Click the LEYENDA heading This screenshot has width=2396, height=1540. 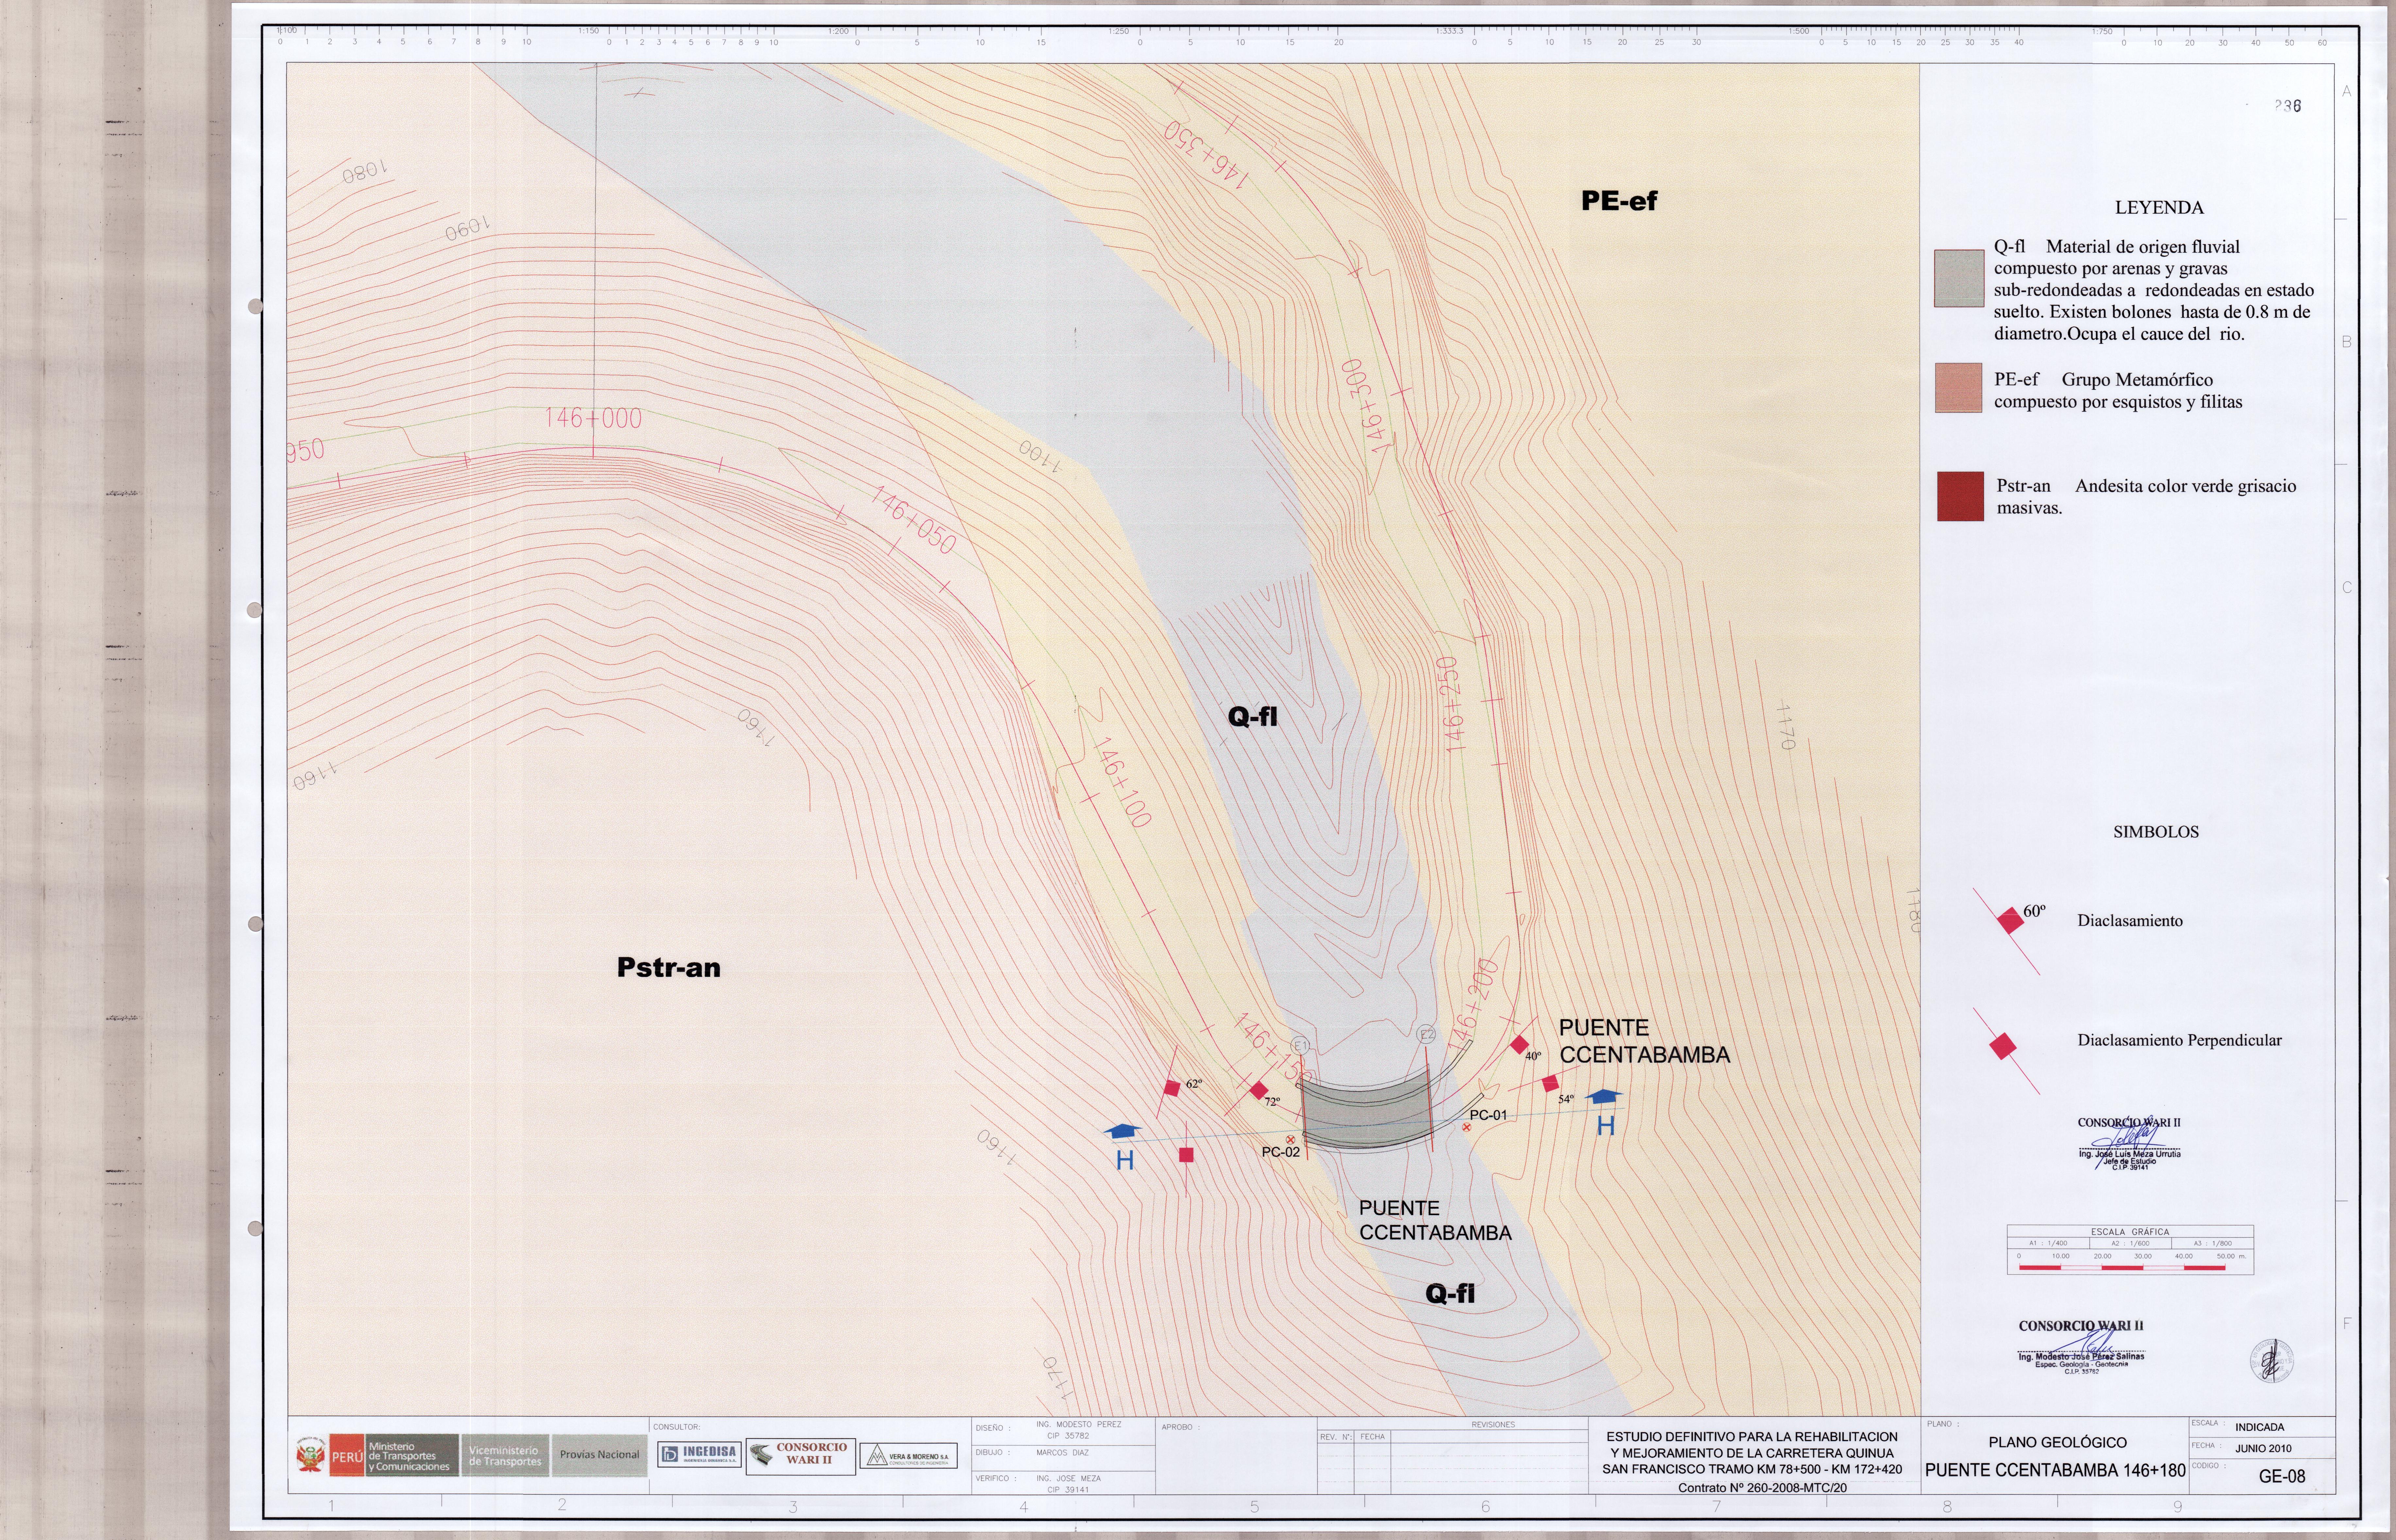point(2159,208)
